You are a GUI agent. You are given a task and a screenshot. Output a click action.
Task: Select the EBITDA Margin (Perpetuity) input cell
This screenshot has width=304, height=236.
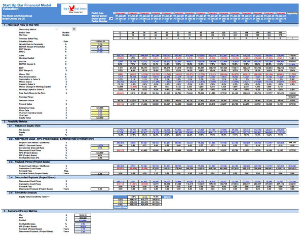pyautogui.click(x=100, y=47)
